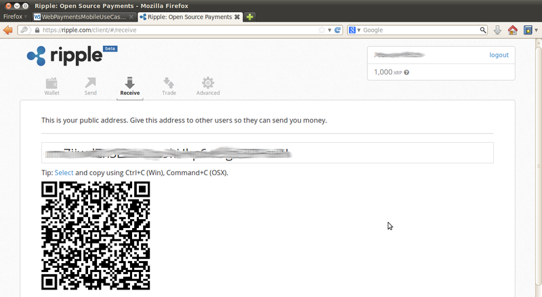Click the beta badge
542x297 pixels.
tap(110, 49)
